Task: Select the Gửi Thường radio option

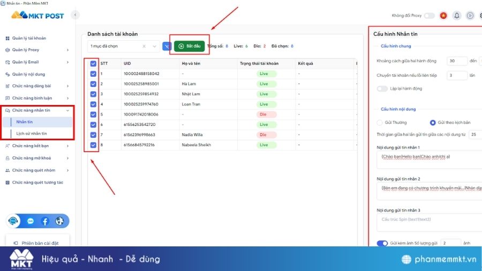Action: (x=380, y=123)
